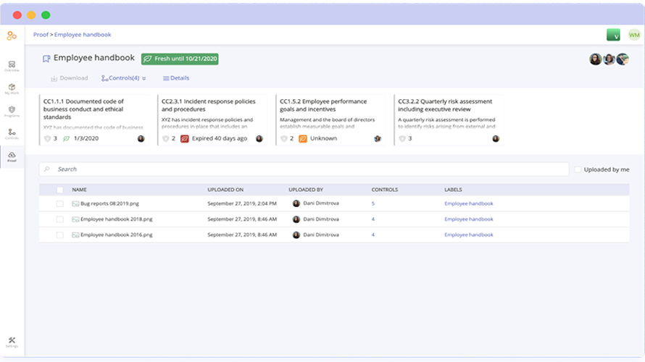645x362 pixels.
Task: Open the Programs sidebar icon
Action: point(12,111)
